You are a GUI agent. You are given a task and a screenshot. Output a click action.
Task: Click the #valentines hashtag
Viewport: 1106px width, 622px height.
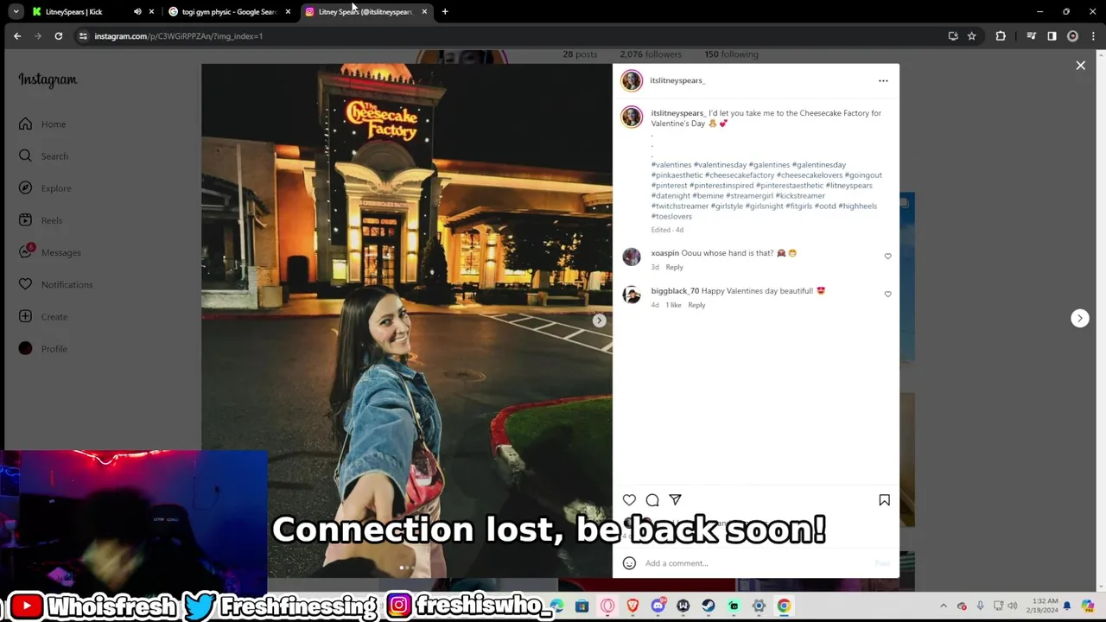point(671,165)
